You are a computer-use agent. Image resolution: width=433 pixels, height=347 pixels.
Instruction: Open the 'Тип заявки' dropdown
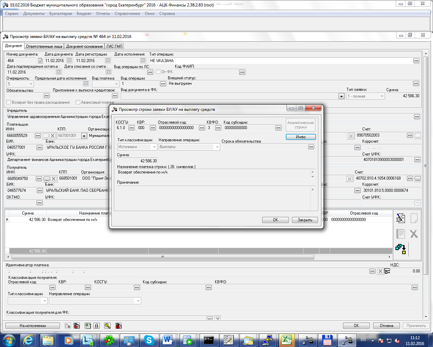[382, 96]
